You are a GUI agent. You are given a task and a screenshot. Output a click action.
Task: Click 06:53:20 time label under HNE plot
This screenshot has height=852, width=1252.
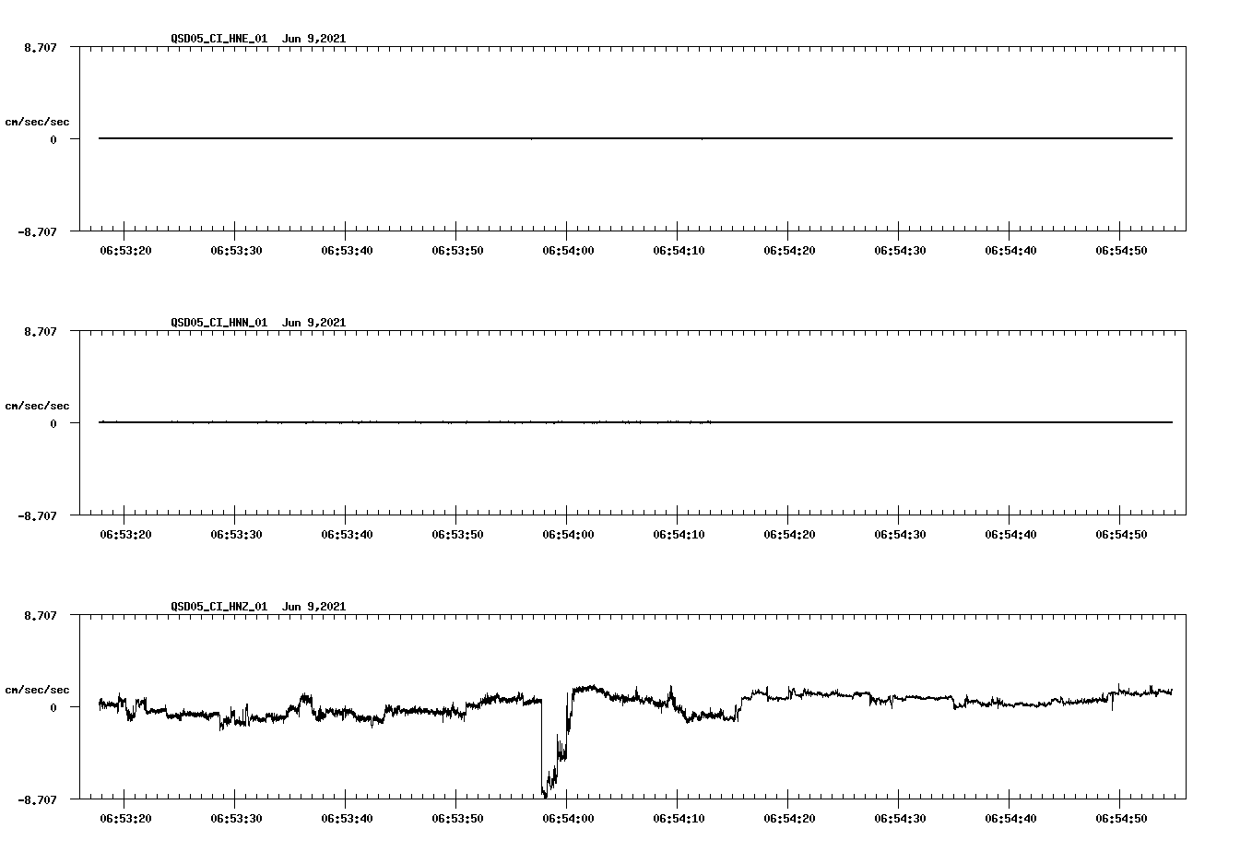point(125,250)
